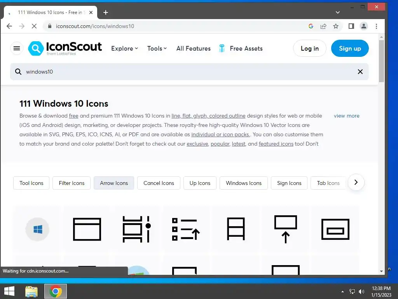Open the Chrome profile avatar
The height and width of the screenshot is (299, 398).
point(364,26)
